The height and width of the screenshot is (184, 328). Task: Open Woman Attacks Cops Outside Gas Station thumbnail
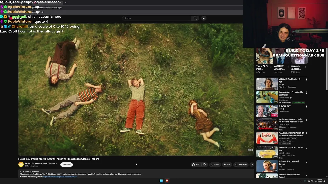click(x=267, y=97)
